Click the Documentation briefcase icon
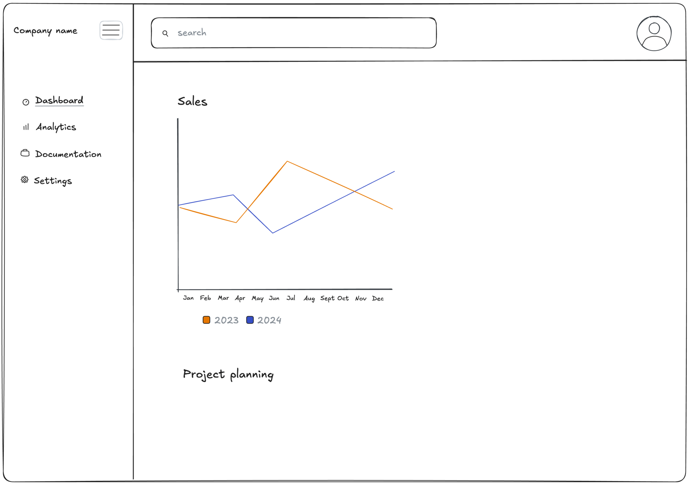 [x=25, y=153]
